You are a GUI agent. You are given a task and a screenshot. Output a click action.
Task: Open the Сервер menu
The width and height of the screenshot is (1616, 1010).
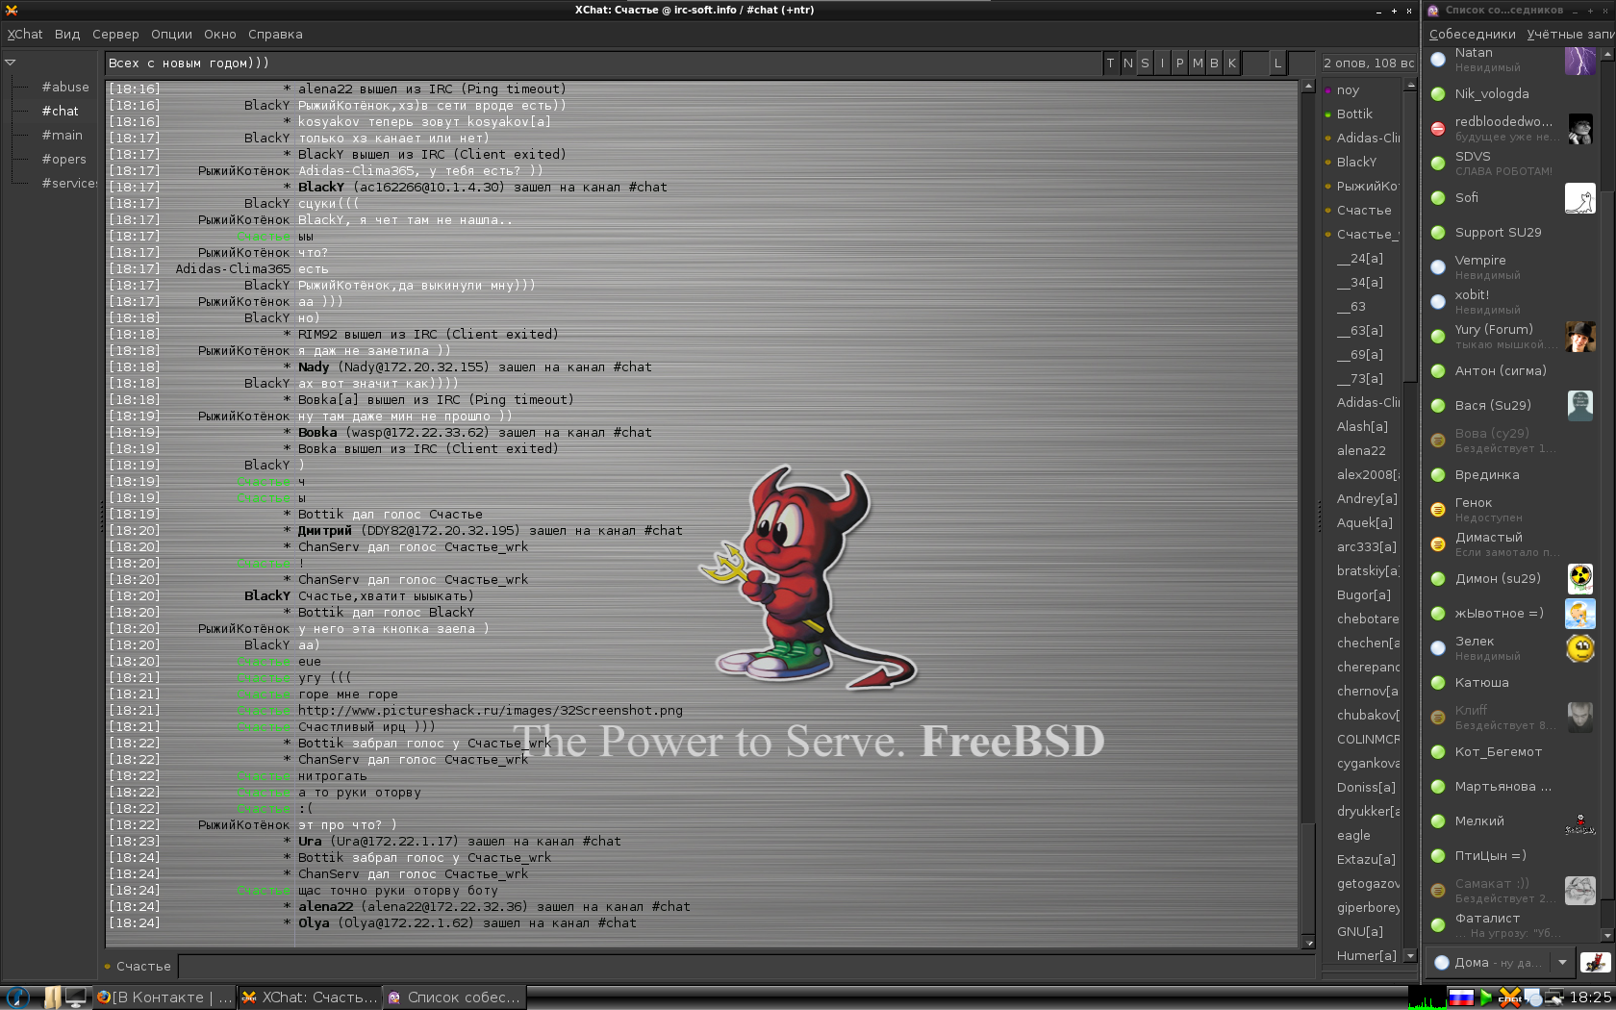click(x=115, y=35)
